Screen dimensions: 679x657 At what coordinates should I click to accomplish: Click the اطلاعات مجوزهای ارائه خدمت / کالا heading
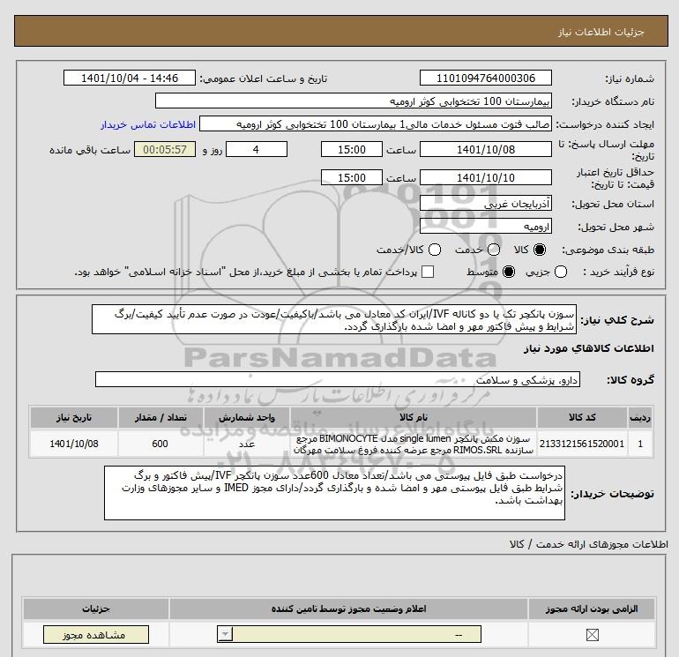589,544
